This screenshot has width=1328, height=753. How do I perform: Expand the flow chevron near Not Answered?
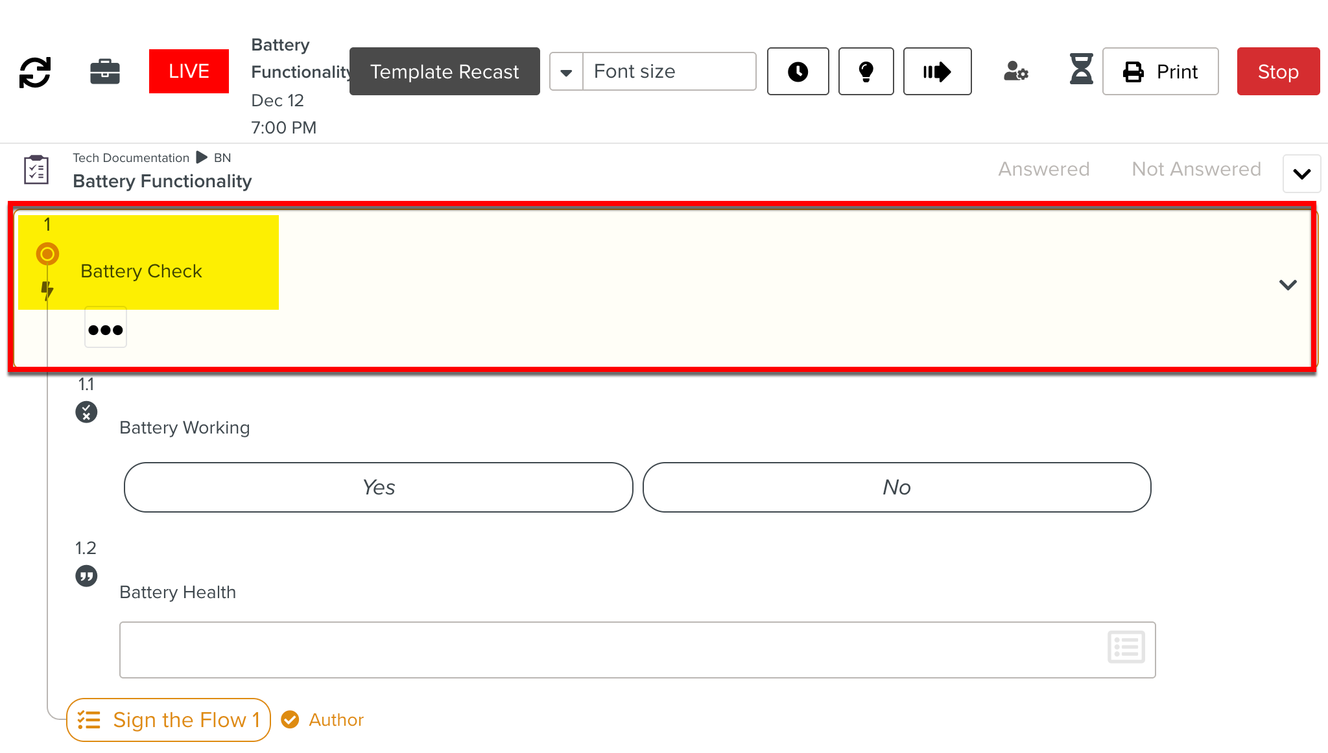(1301, 173)
